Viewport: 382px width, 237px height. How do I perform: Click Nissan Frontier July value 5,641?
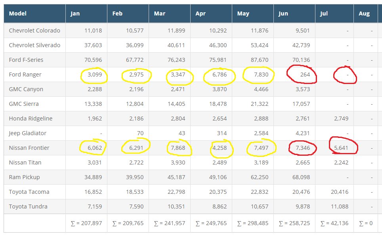pyautogui.click(x=341, y=148)
